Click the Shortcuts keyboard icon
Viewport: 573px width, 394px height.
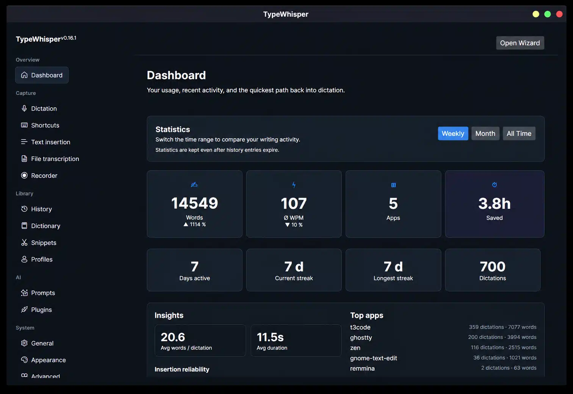click(24, 125)
